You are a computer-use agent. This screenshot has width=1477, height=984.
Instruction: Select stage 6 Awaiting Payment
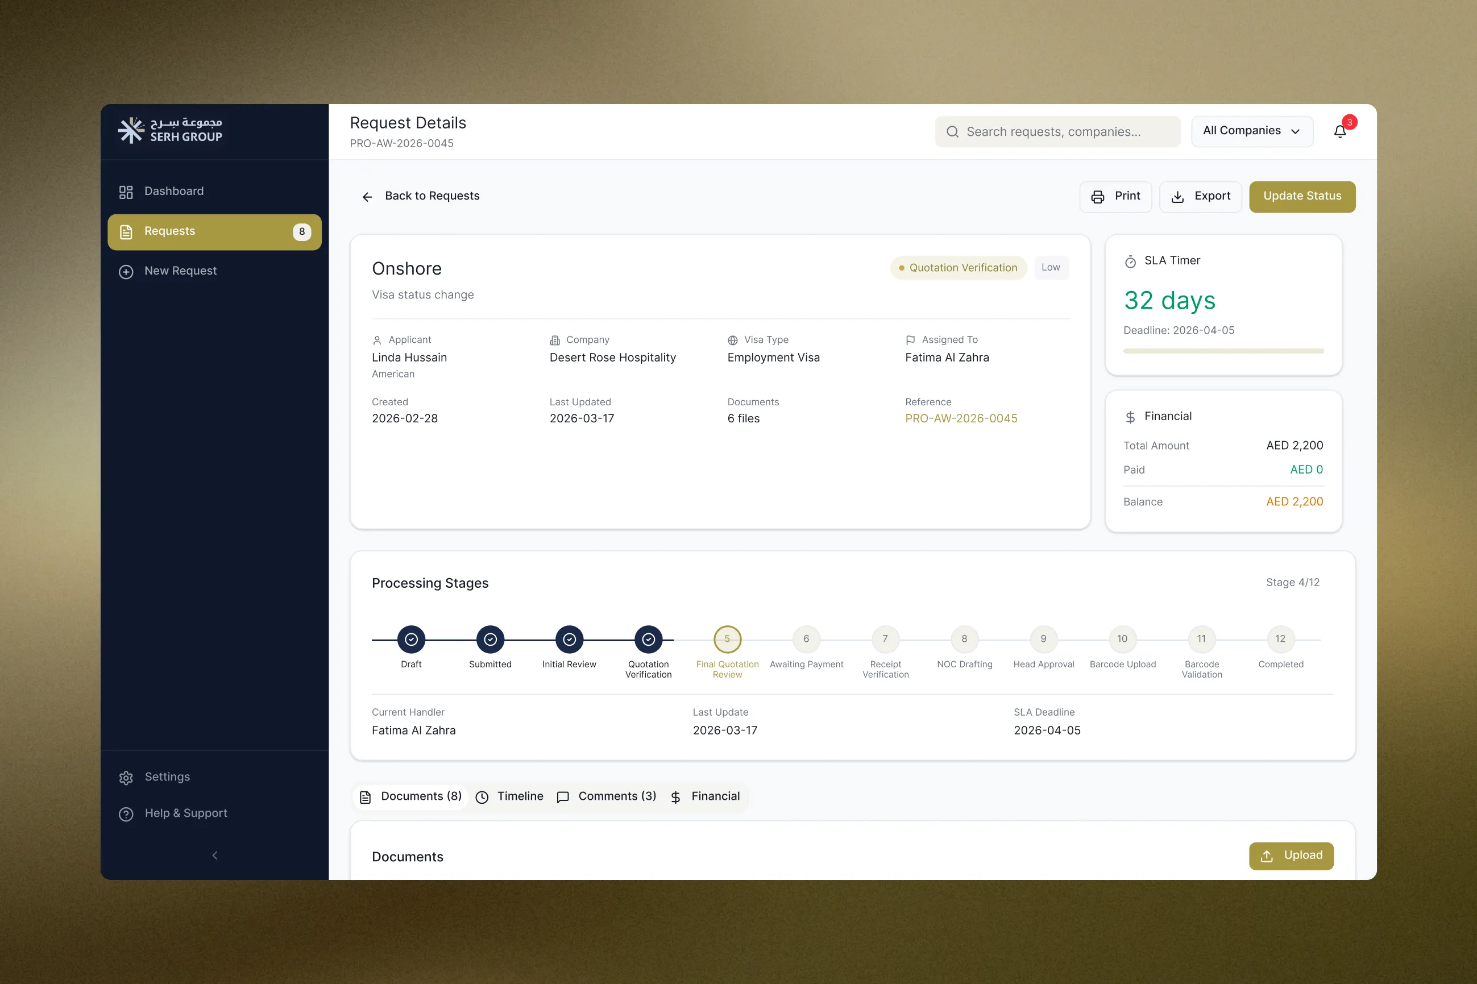(x=806, y=640)
